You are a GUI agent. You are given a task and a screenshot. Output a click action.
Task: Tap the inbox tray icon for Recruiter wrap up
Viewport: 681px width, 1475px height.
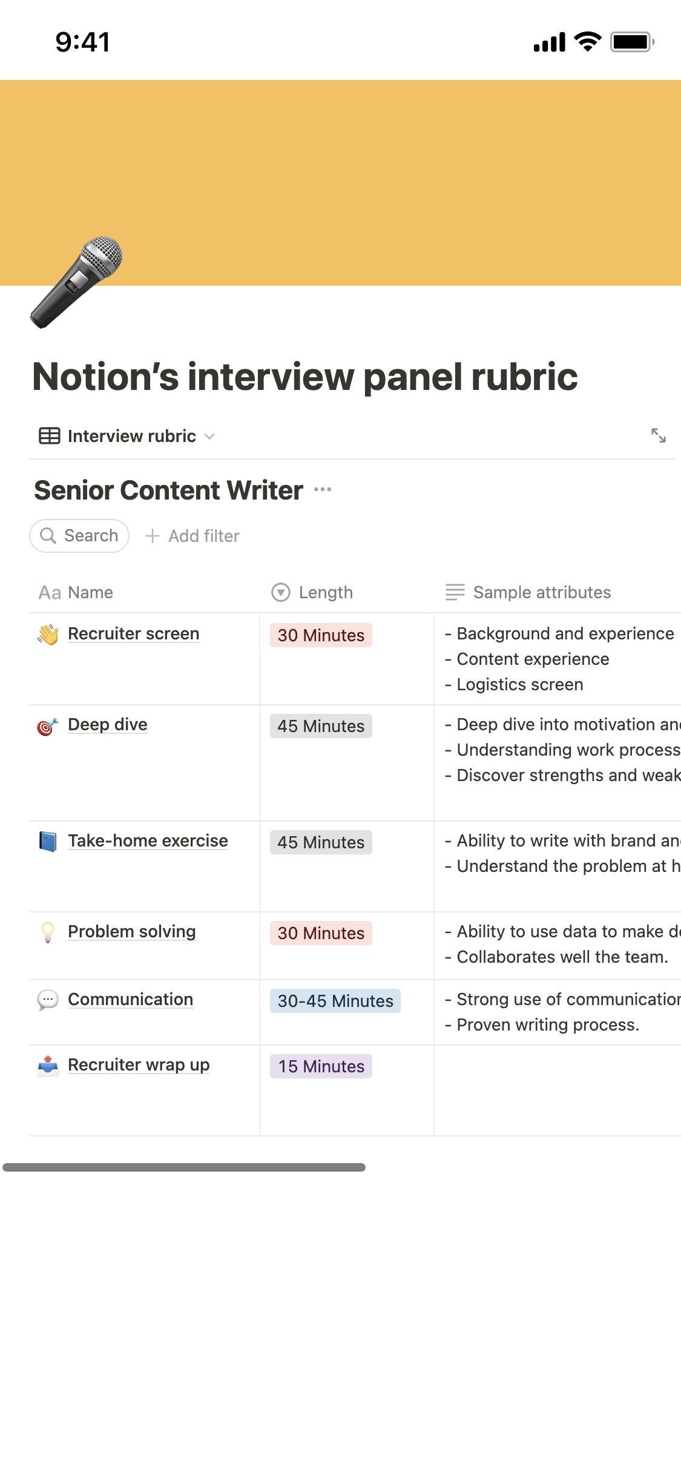point(48,1065)
